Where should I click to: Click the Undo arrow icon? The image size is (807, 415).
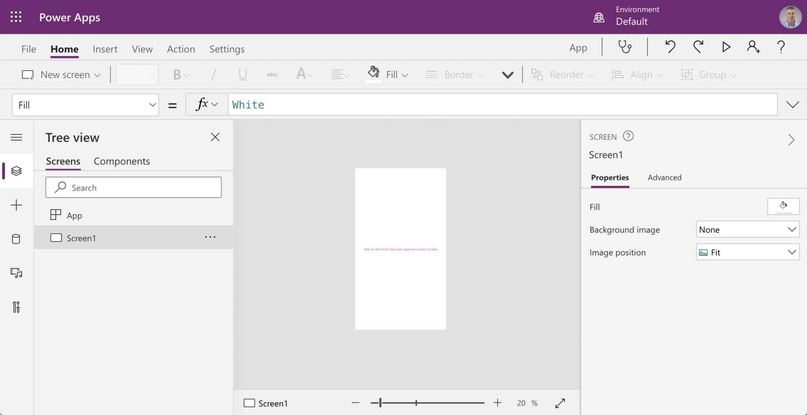pos(670,47)
